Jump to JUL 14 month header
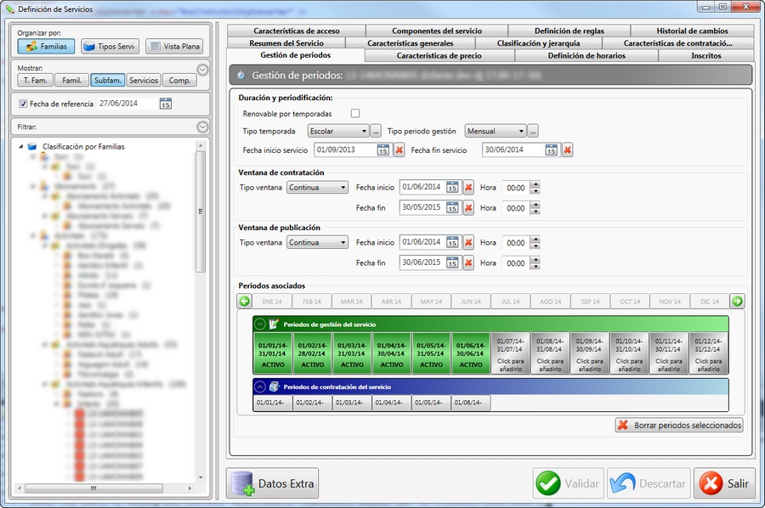 [x=510, y=302]
